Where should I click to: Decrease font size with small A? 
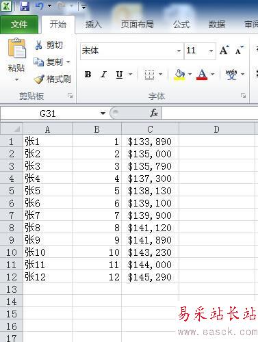coord(239,50)
